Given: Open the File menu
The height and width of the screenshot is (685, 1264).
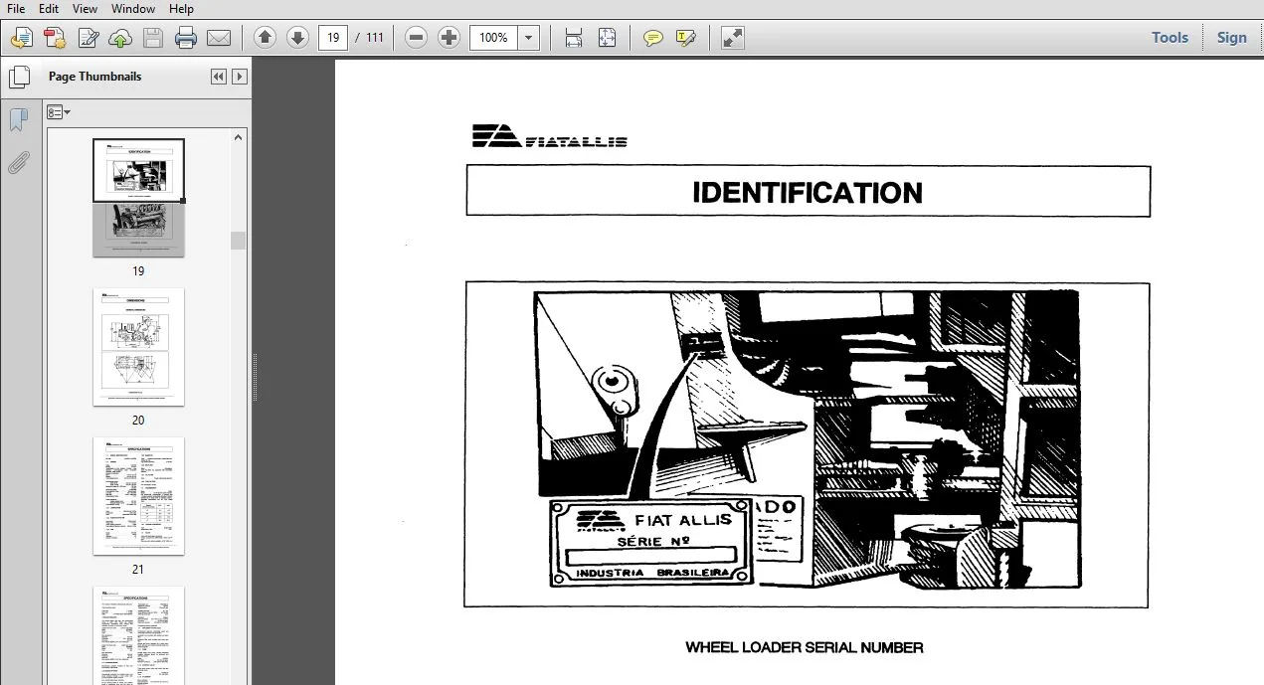Looking at the screenshot, I should [x=16, y=9].
